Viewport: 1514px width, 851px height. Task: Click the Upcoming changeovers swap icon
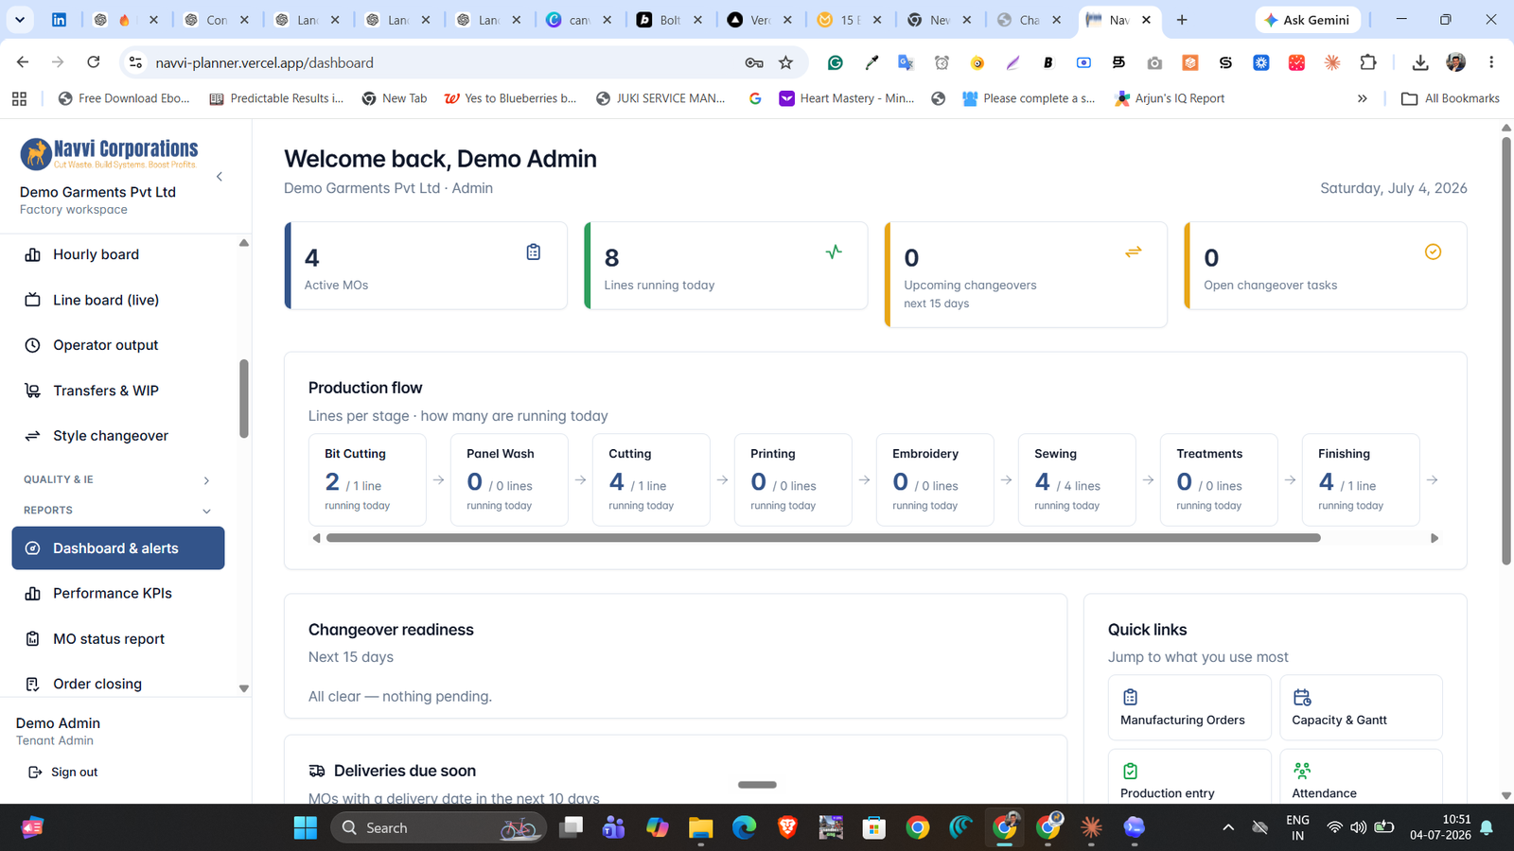pyautogui.click(x=1134, y=252)
